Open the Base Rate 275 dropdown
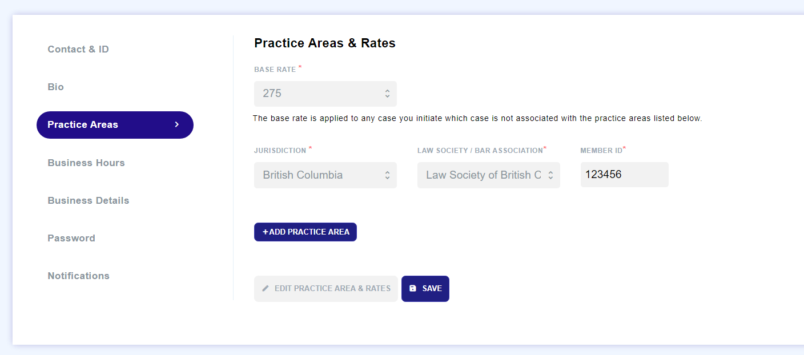 tap(325, 94)
